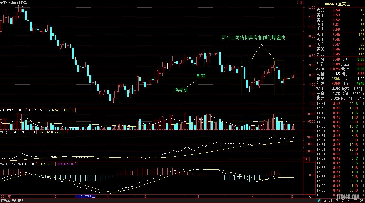Select the 盘 tab in the bottom-right bar

click(x=337, y=201)
